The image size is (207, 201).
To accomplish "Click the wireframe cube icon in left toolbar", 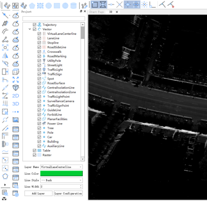I will [x=16, y=72].
